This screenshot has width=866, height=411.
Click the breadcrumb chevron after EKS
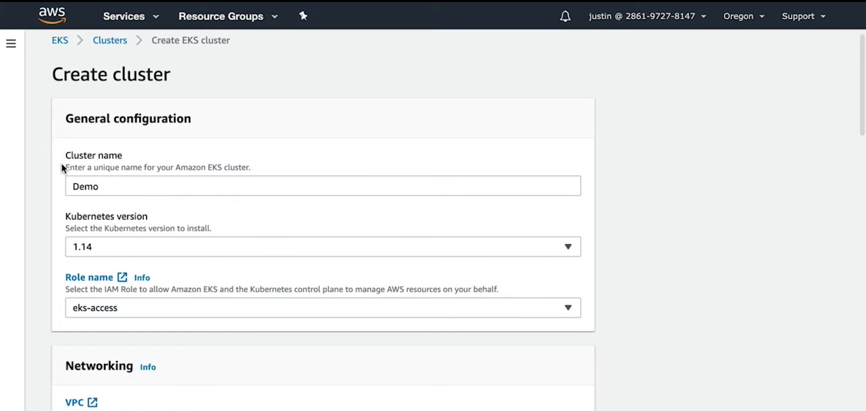(80, 40)
